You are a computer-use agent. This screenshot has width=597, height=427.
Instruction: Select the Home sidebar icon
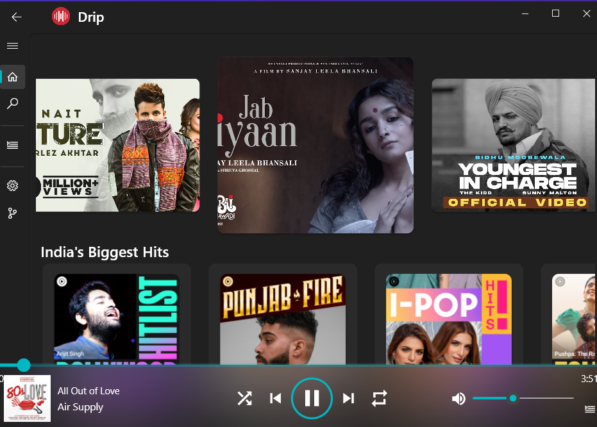click(13, 77)
